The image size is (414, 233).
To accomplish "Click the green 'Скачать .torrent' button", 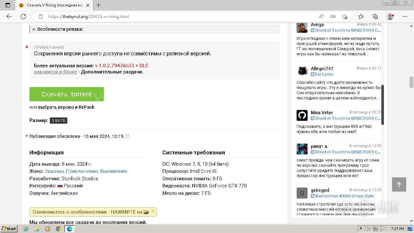I will click(67, 94).
